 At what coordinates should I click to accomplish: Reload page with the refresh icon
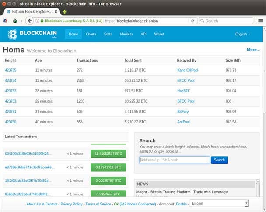[192, 21]
